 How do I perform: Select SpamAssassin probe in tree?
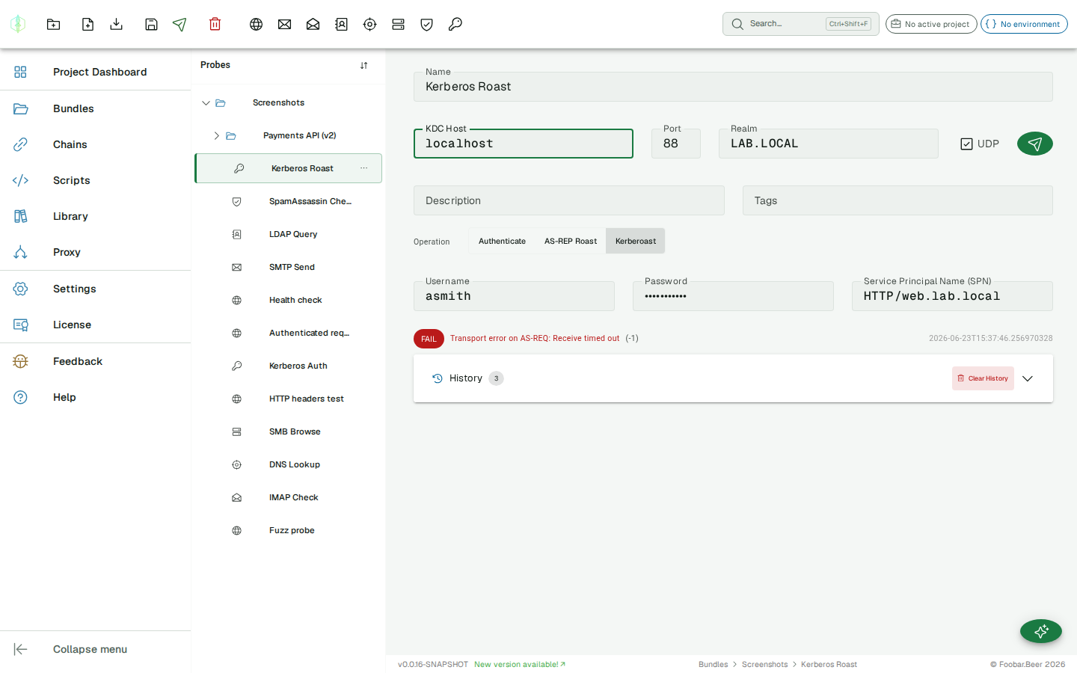pyautogui.click(x=289, y=201)
